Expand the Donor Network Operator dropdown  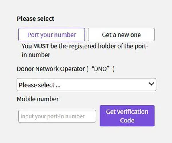click(x=86, y=85)
